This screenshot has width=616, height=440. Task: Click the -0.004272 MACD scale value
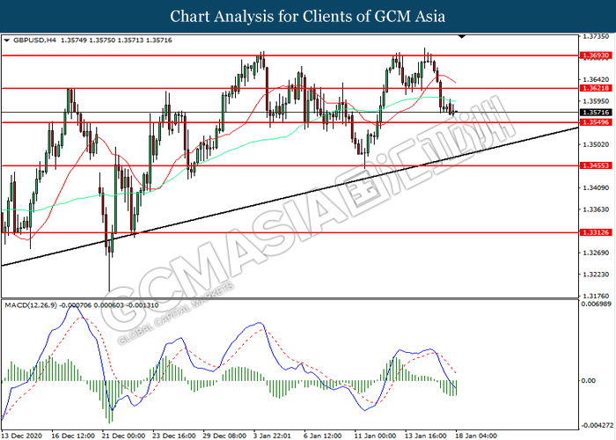click(598, 425)
